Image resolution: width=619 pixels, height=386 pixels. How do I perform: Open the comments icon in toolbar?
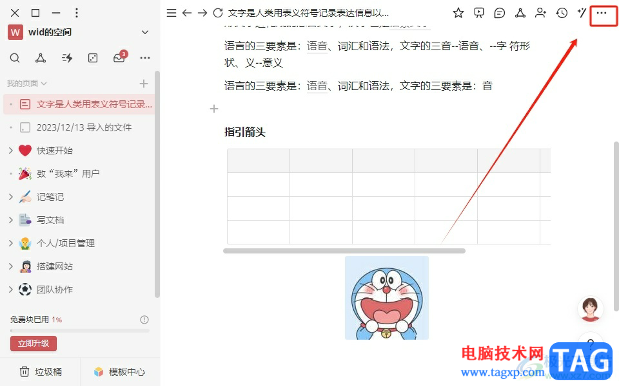[499, 13]
